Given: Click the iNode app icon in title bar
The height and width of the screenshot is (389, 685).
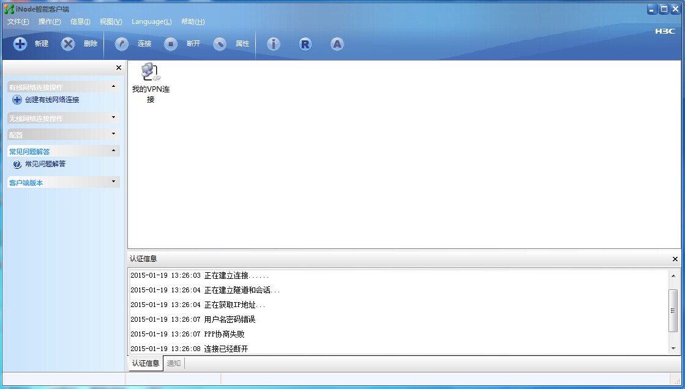Looking at the screenshot, I should coord(9,9).
